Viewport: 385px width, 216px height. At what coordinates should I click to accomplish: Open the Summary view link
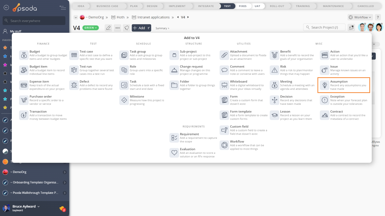[162, 28]
